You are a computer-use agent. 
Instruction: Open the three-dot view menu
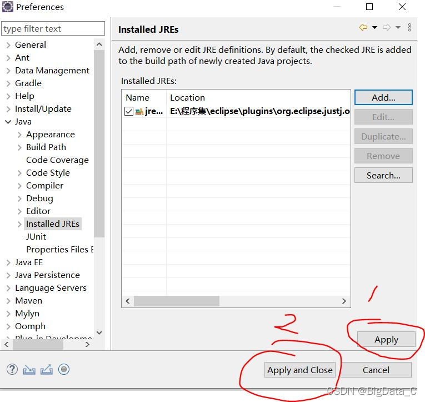[x=409, y=27]
